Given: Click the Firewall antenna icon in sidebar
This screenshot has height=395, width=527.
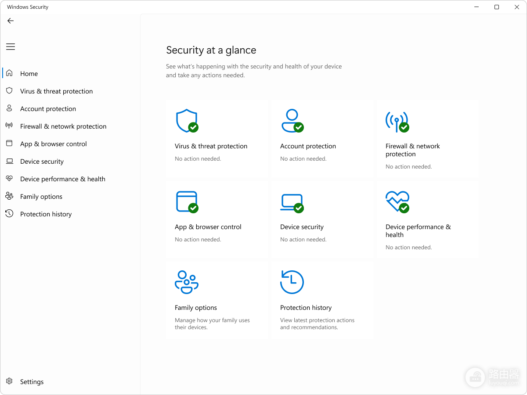Looking at the screenshot, I should click(x=9, y=126).
